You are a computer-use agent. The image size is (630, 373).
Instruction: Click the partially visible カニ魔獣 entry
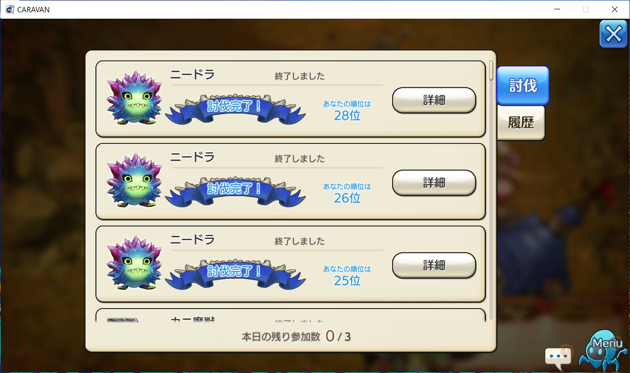(290, 316)
